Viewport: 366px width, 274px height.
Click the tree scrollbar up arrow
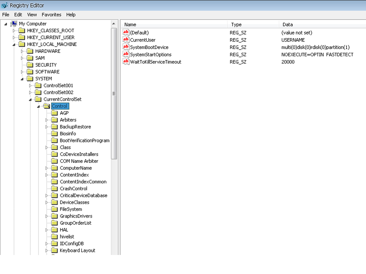click(x=114, y=24)
